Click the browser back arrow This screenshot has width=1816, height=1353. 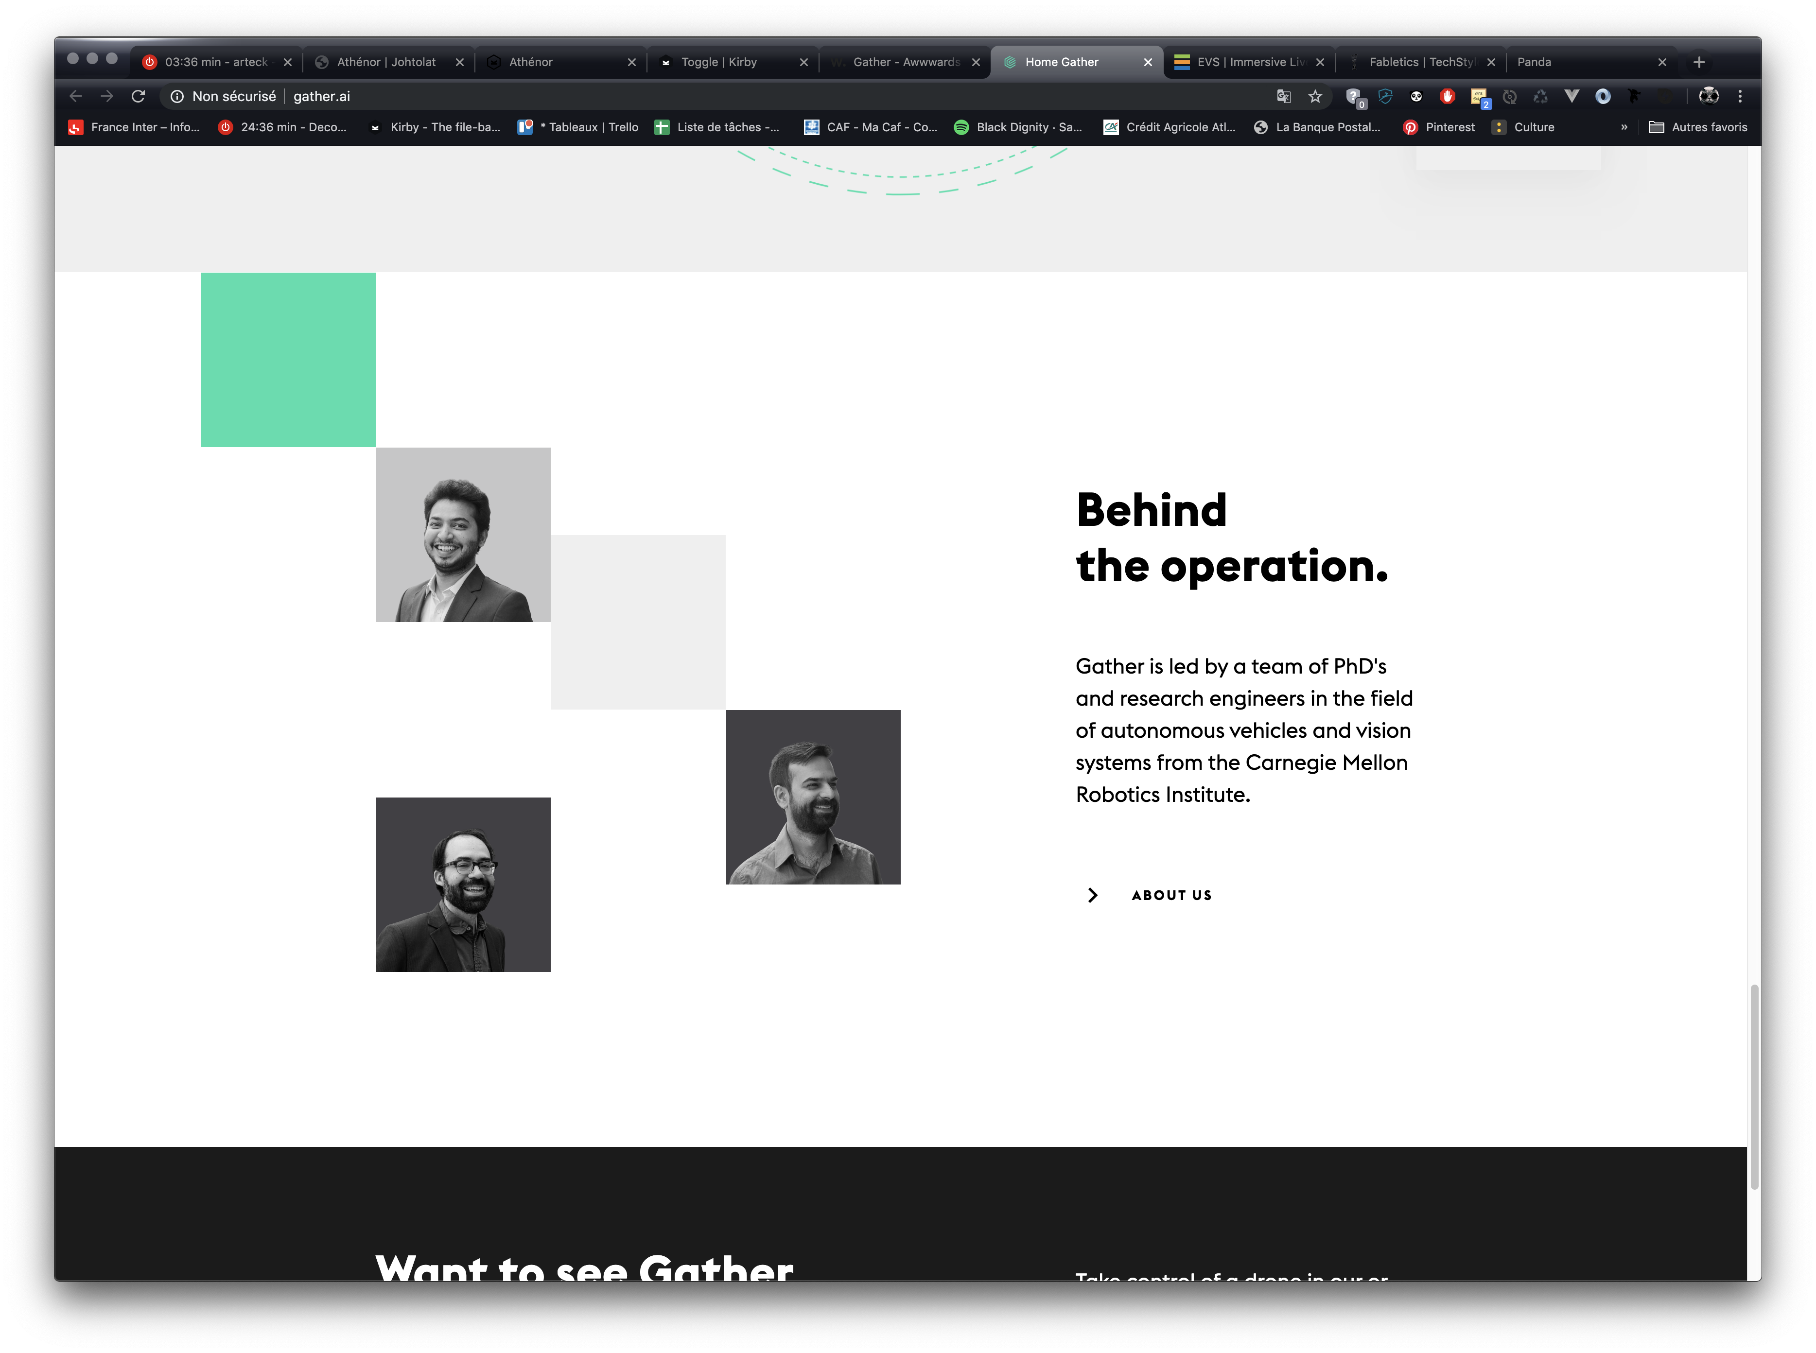(76, 97)
